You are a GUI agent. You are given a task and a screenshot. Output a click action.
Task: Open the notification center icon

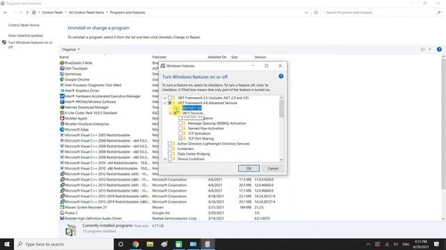437,244
